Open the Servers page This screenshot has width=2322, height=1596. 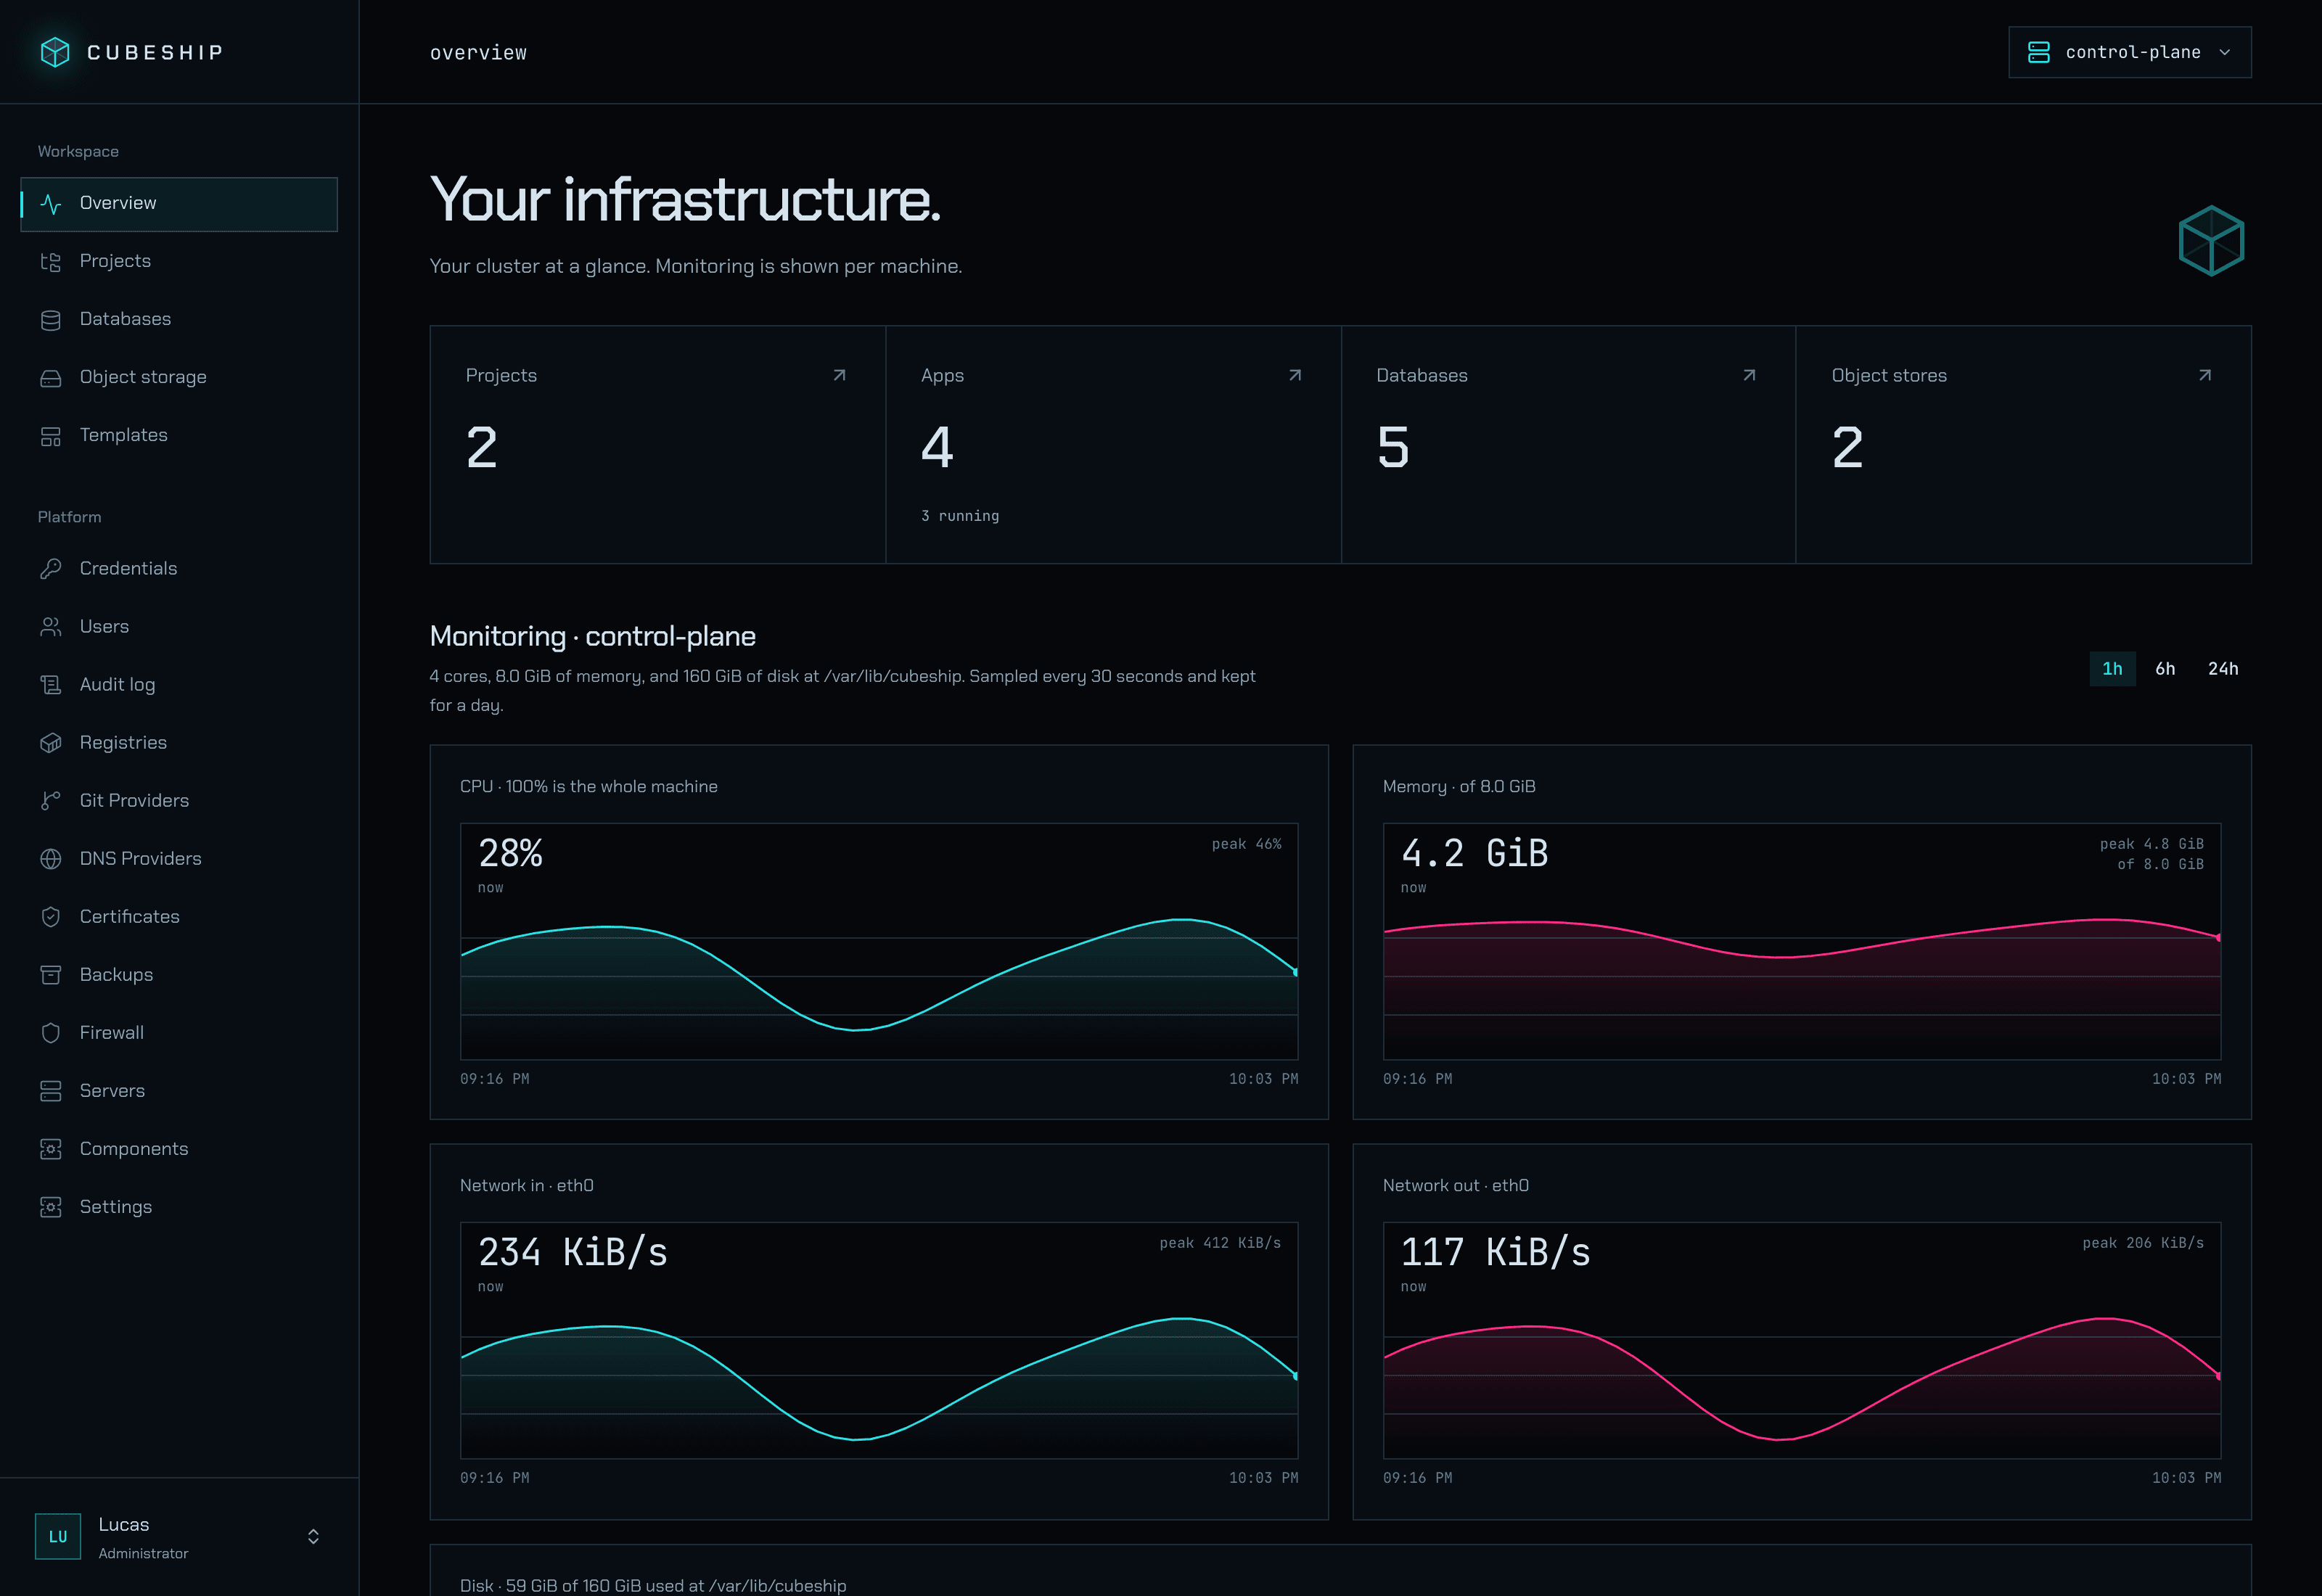(x=179, y=1091)
